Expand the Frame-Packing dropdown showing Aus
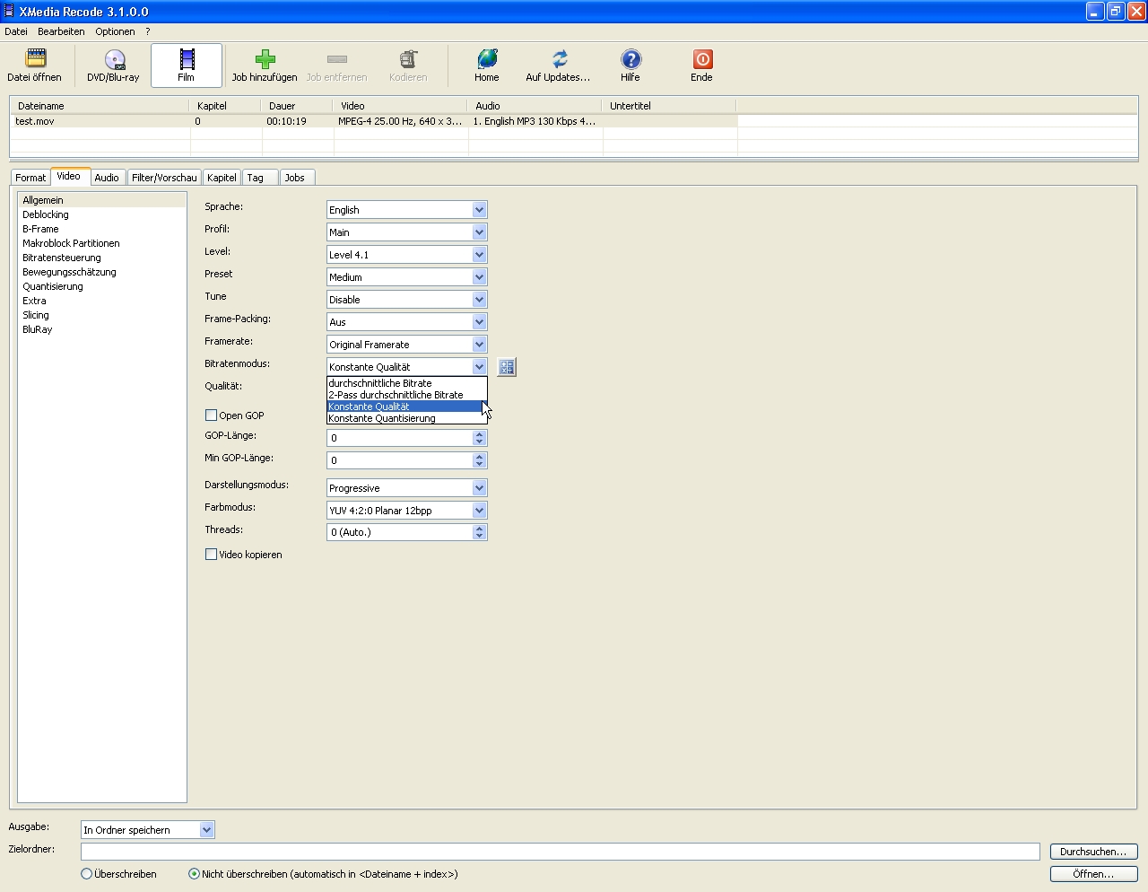Image resolution: width=1148 pixels, height=892 pixels. click(407, 322)
